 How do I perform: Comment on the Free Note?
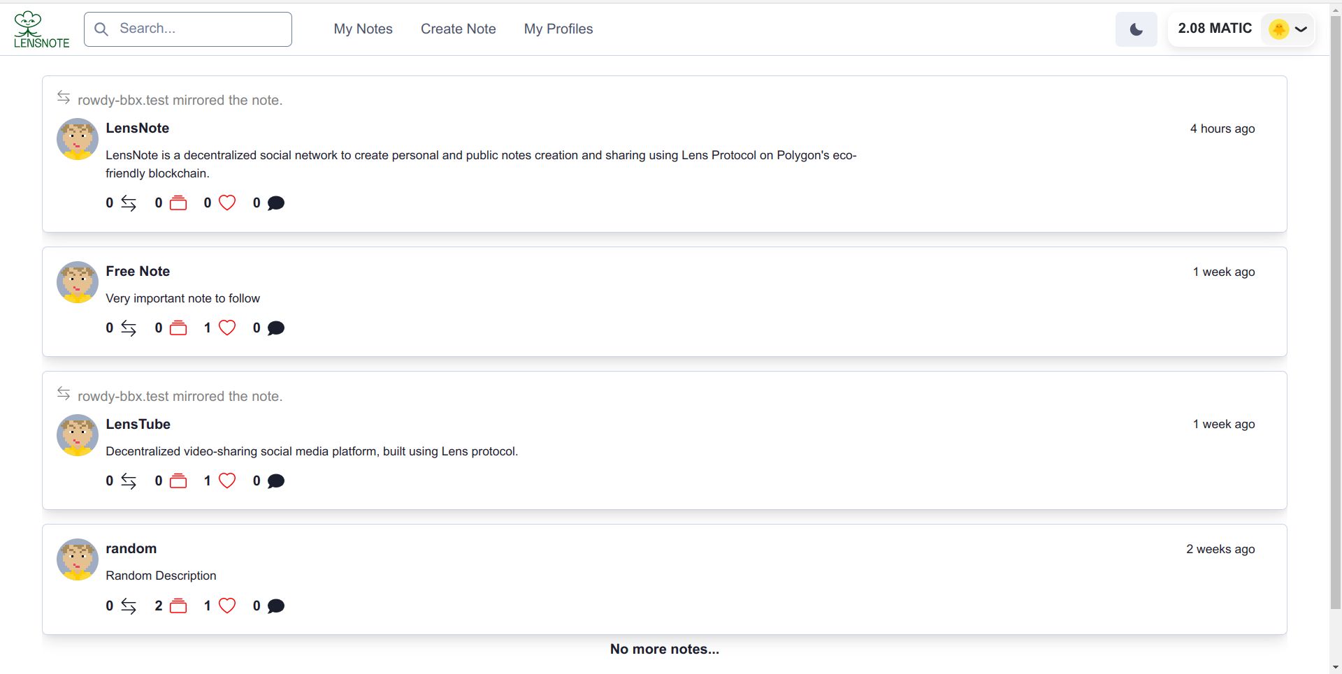click(x=276, y=328)
